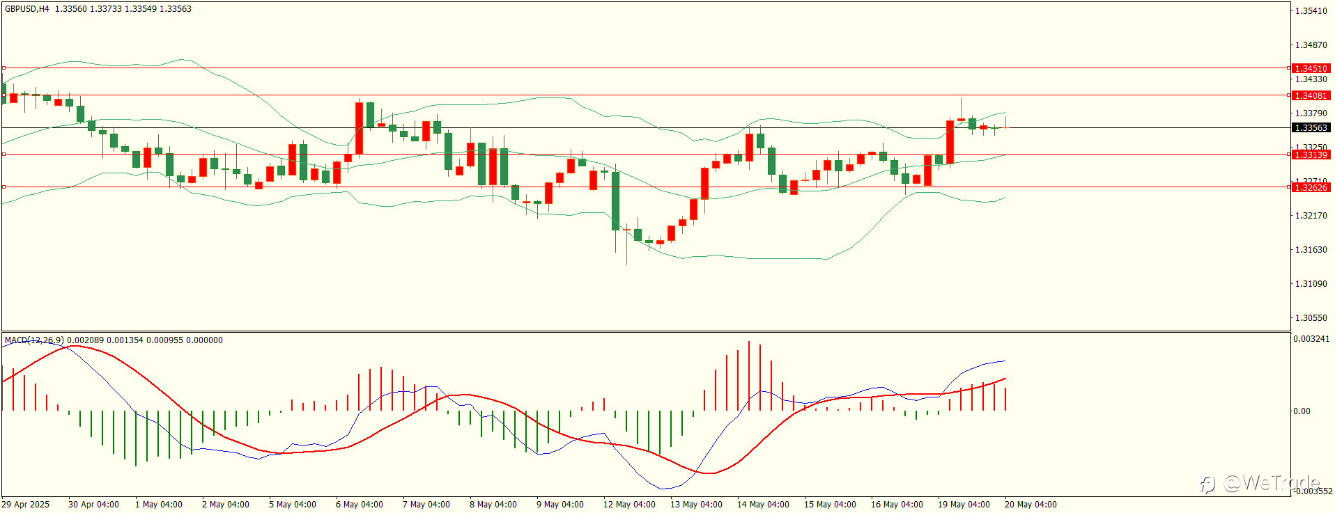The height and width of the screenshot is (513, 1335).
Task: Click the 16 May 04:00 time label
Action: click(897, 505)
